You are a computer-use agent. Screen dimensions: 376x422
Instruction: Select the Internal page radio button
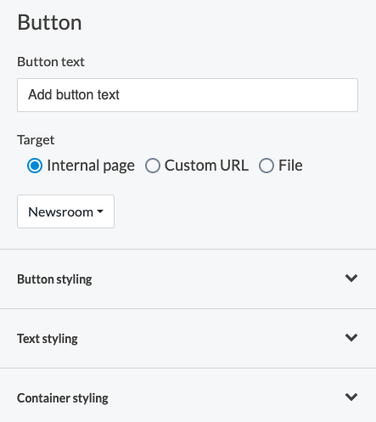point(35,166)
